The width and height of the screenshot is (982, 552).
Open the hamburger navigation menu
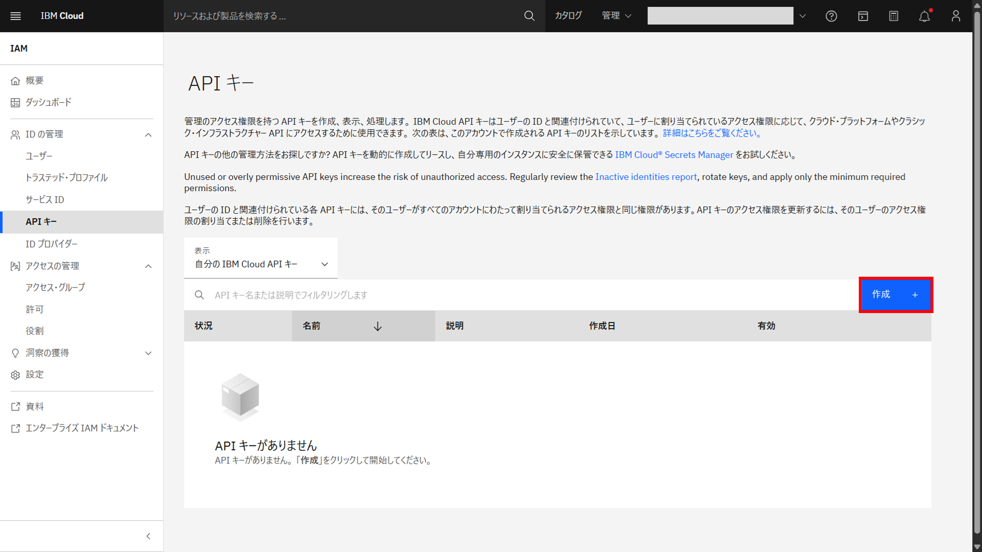coord(16,16)
